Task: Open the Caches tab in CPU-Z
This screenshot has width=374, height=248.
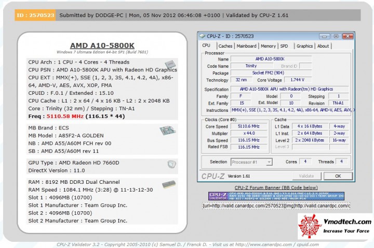Action: click(225, 46)
